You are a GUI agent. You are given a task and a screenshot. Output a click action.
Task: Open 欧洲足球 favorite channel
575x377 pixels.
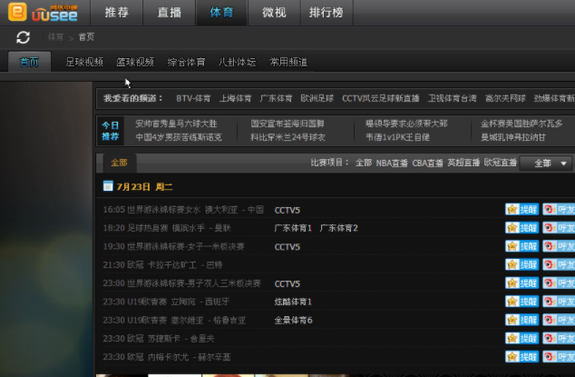317,98
